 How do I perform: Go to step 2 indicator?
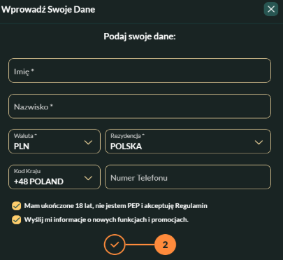coord(165,245)
